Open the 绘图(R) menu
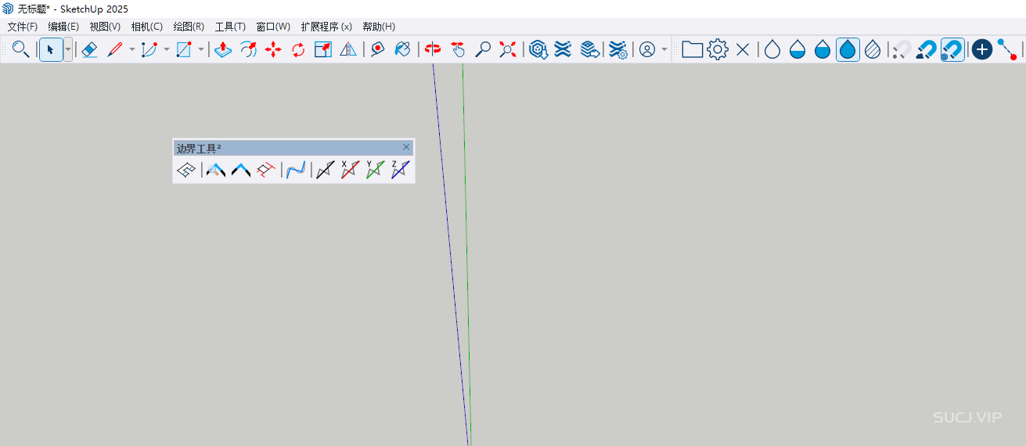Viewport: 1026px width, 446px height. point(189,27)
